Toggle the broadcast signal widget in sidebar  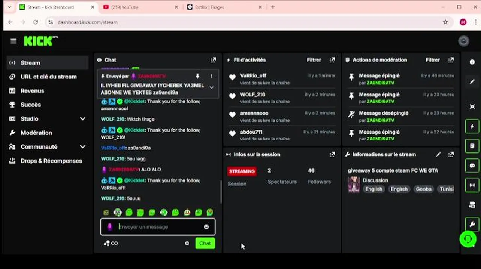pyautogui.click(x=472, y=185)
